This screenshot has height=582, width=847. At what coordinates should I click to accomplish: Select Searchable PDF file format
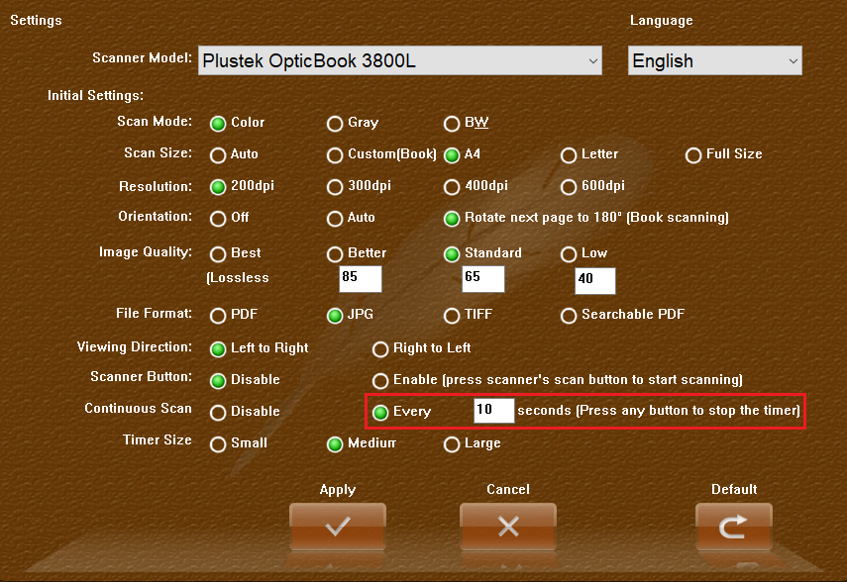point(569,316)
